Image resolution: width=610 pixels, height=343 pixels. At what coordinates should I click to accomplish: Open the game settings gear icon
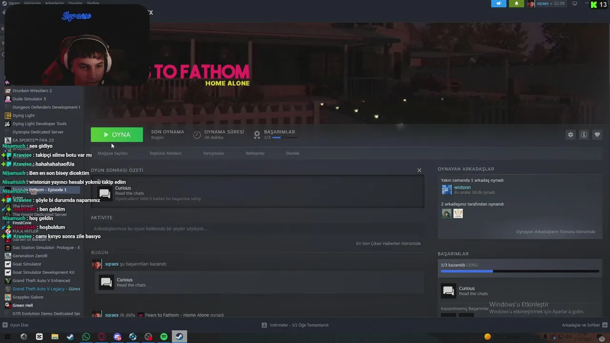coord(570,135)
